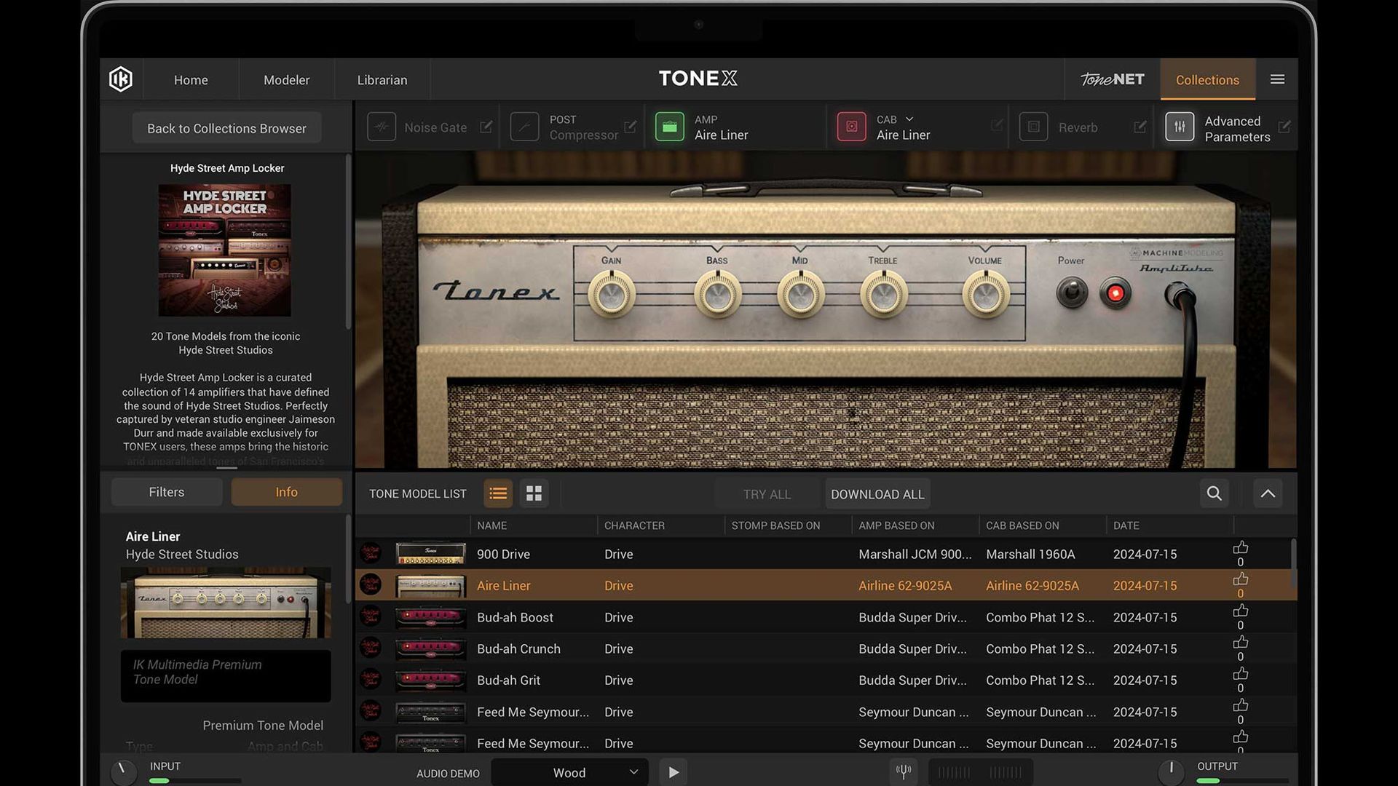Open the Librarian section
Viewport: 1398px width, 786px height.
click(x=382, y=79)
